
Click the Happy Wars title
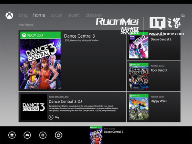coord(159,101)
